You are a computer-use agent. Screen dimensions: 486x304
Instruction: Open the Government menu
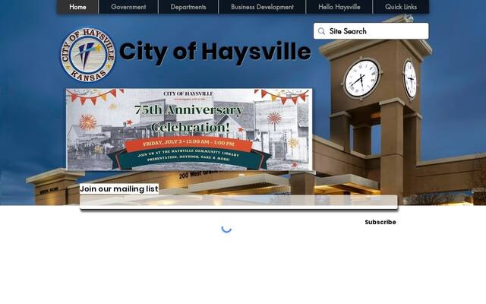[128, 7]
